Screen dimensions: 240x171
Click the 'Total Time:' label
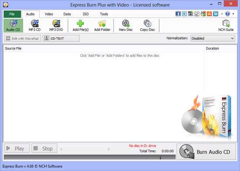click(147, 151)
